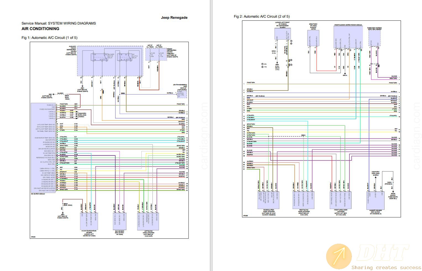
Task: Click the 'A/C HEATER MODULE' label under the module
Action: (x=38, y=194)
